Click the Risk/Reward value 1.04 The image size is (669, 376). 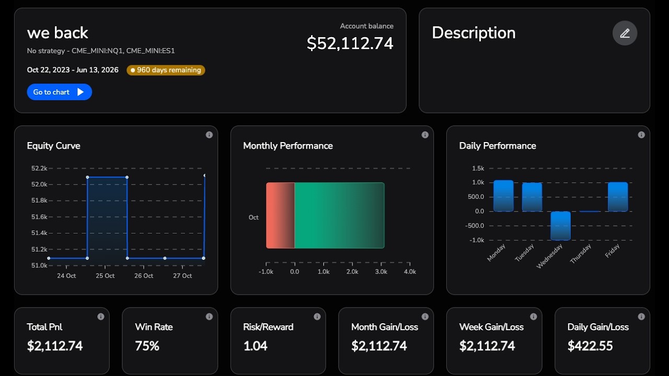(256, 346)
